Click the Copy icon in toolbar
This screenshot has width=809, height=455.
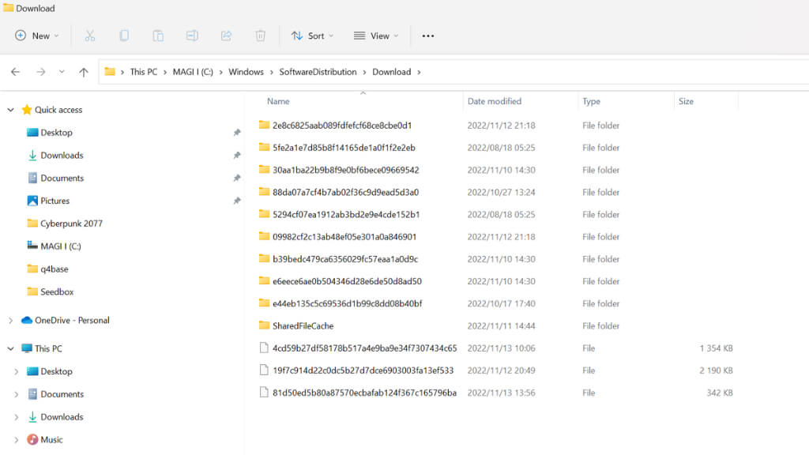pos(124,36)
